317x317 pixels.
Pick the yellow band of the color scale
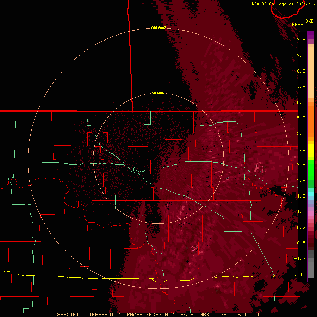(311, 151)
